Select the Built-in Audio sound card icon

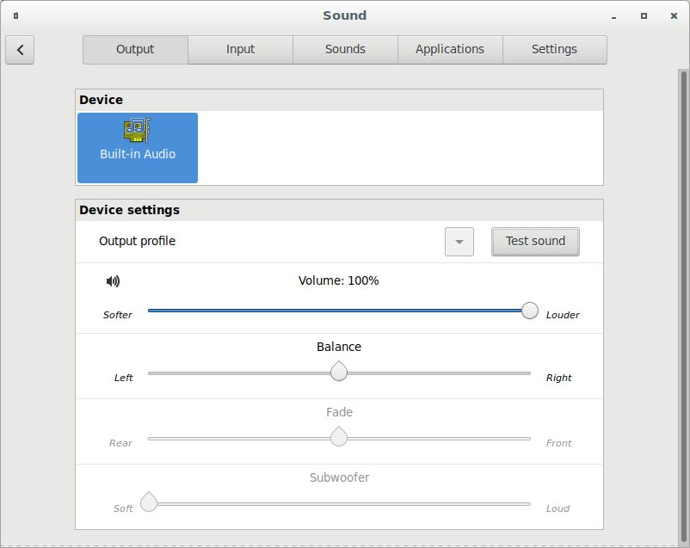click(x=138, y=130)
